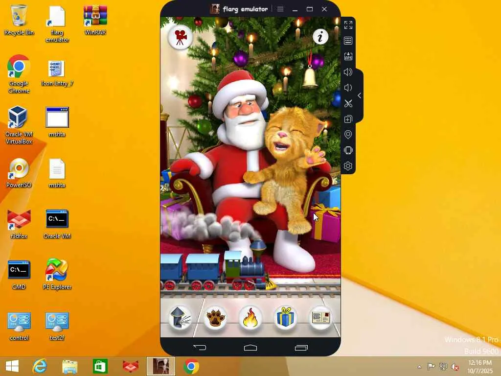Select the Recycle Bin desktop icon
This screenshot has width=501, height=376.
pyautogui.click(x=19, y=20)
